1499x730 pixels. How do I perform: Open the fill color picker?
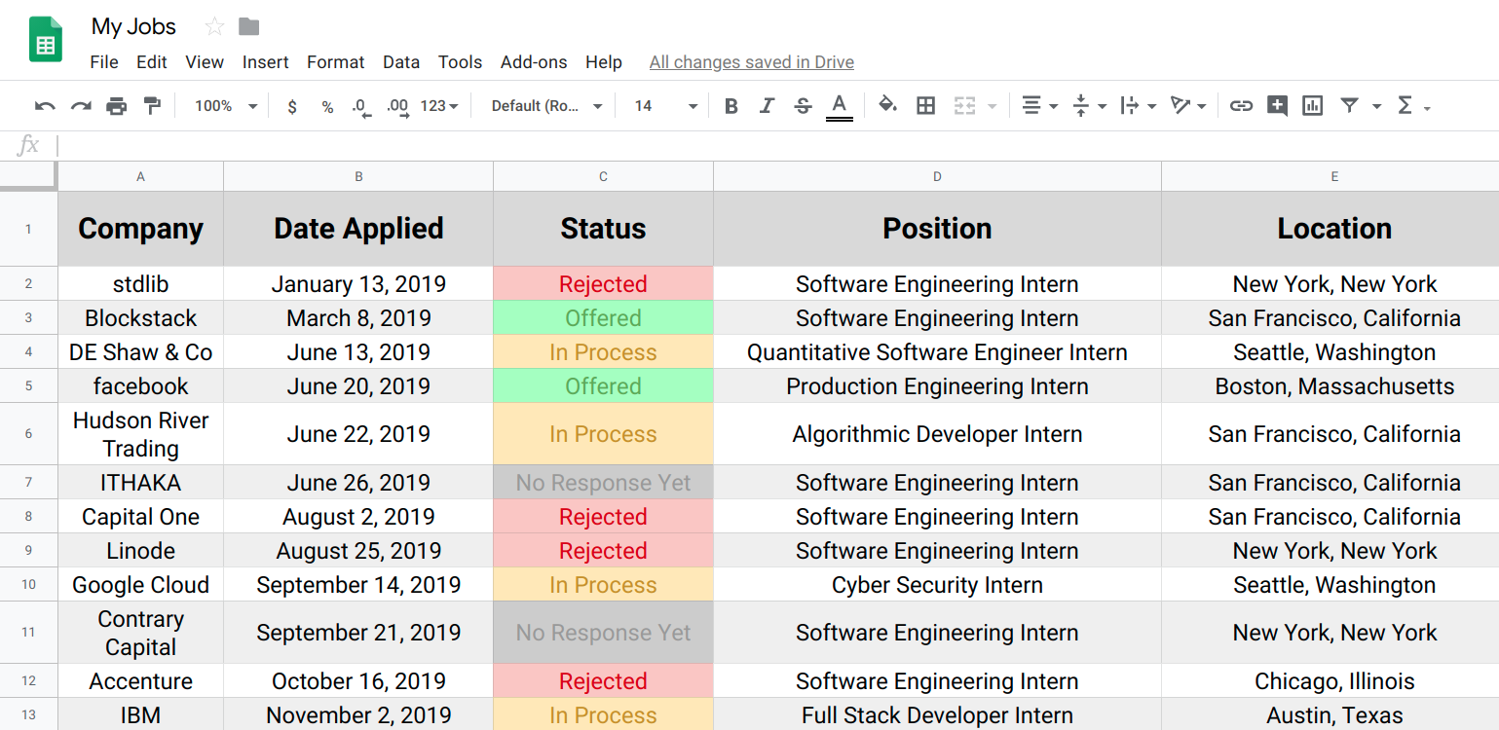[x=887, y=106]
